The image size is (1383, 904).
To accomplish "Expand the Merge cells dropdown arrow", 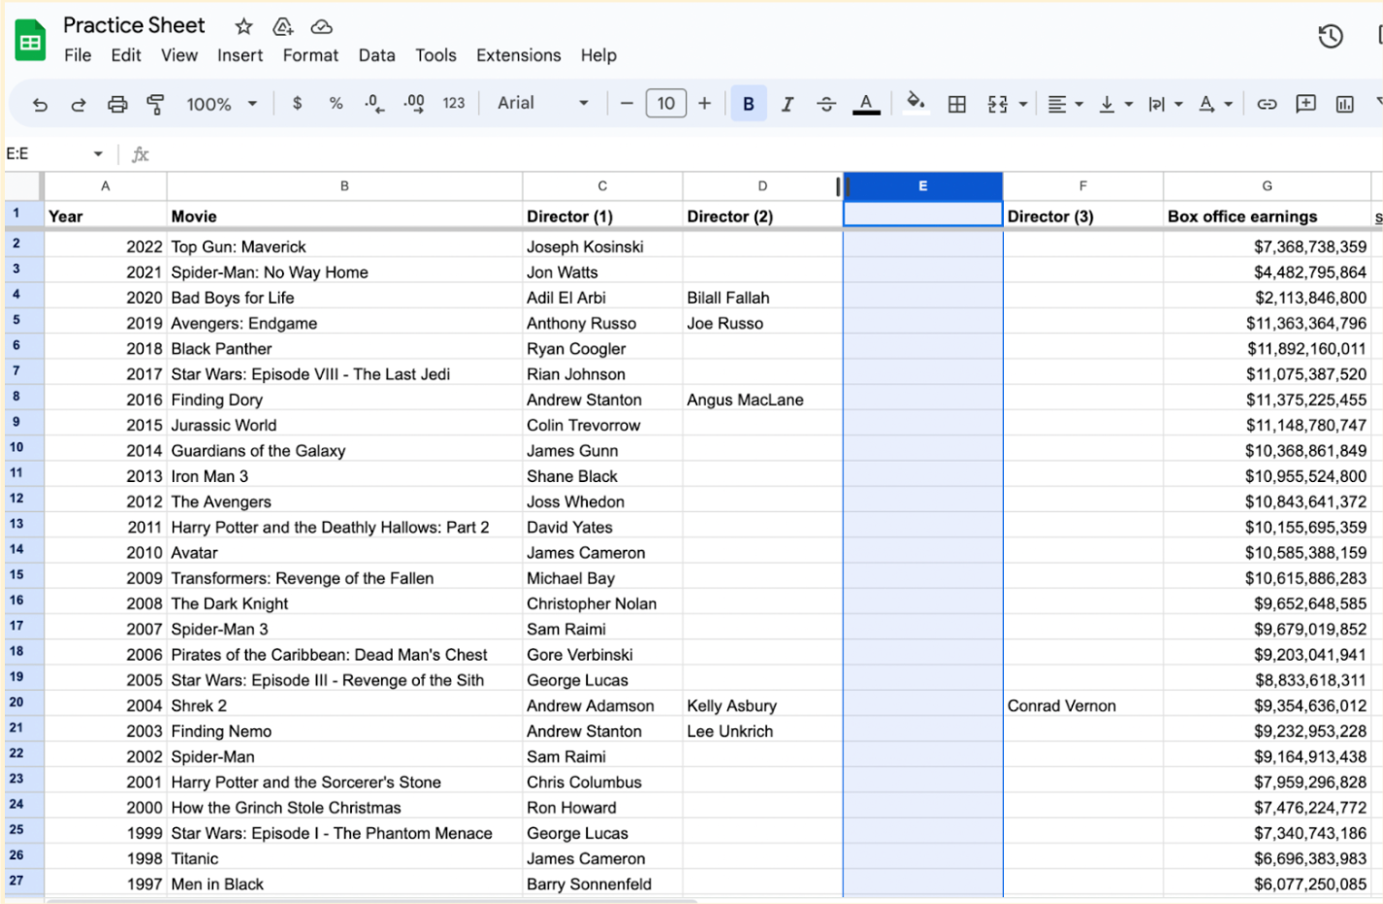I will [x=1023, y=104].
